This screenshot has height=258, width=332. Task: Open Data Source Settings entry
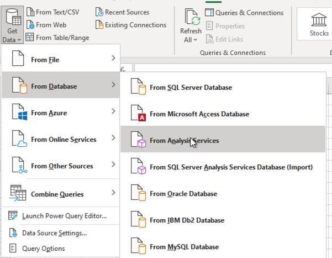(x=61, y=233)
